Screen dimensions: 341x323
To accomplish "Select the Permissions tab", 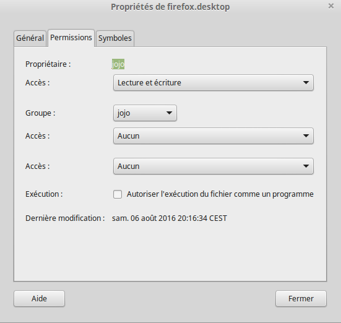I will click(71, 38).
